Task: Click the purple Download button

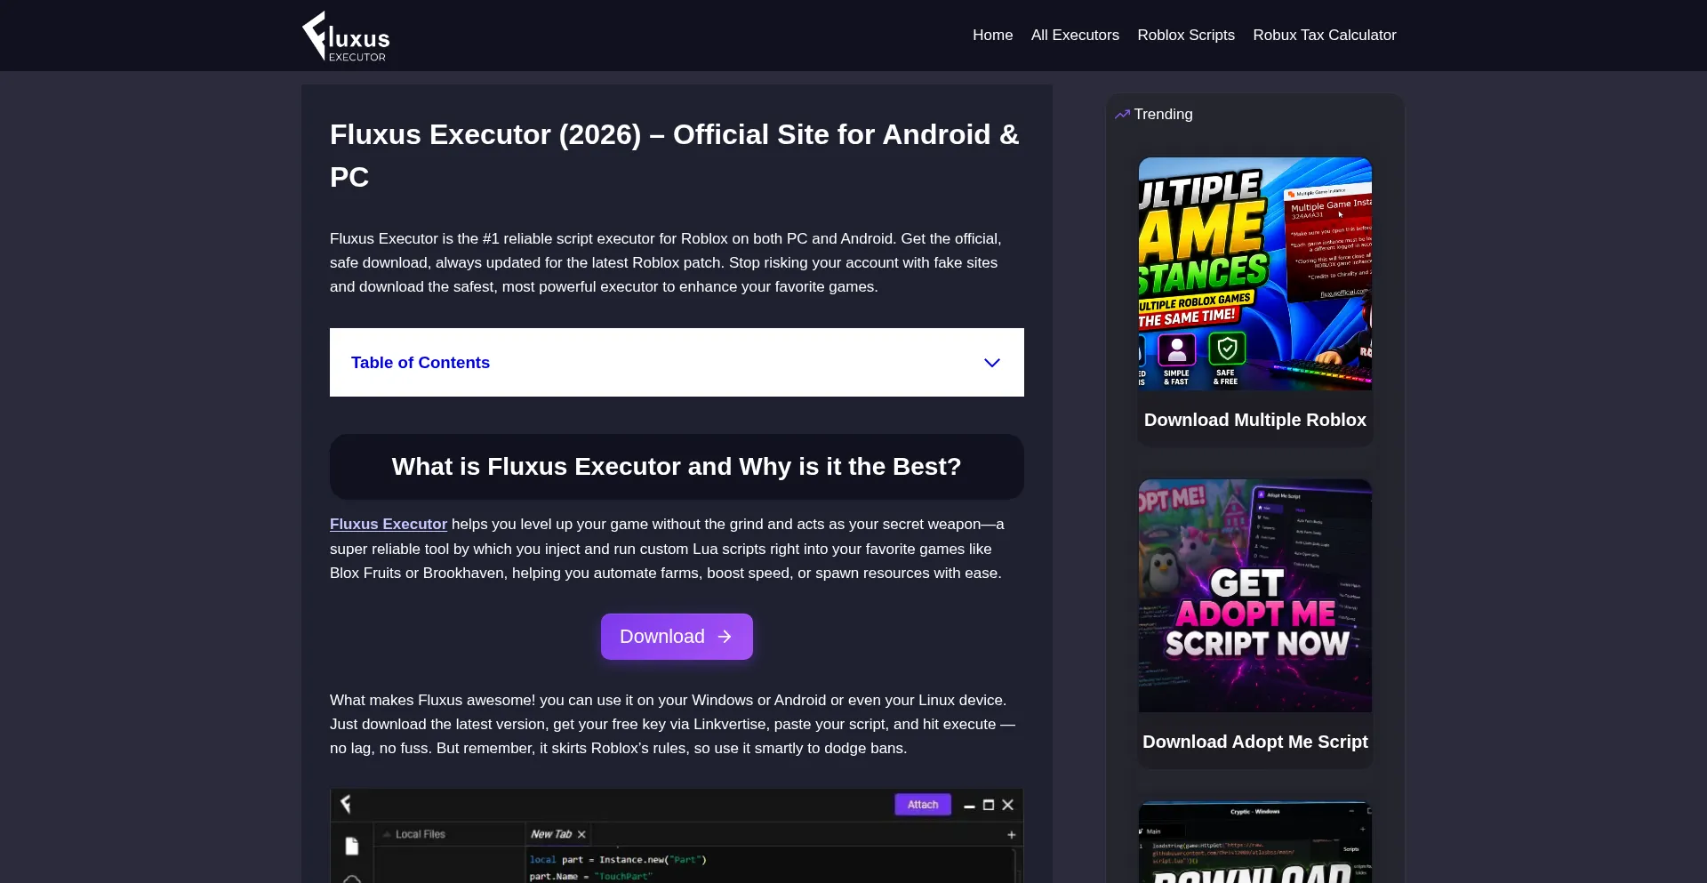Action: click(x=677, y=637)
